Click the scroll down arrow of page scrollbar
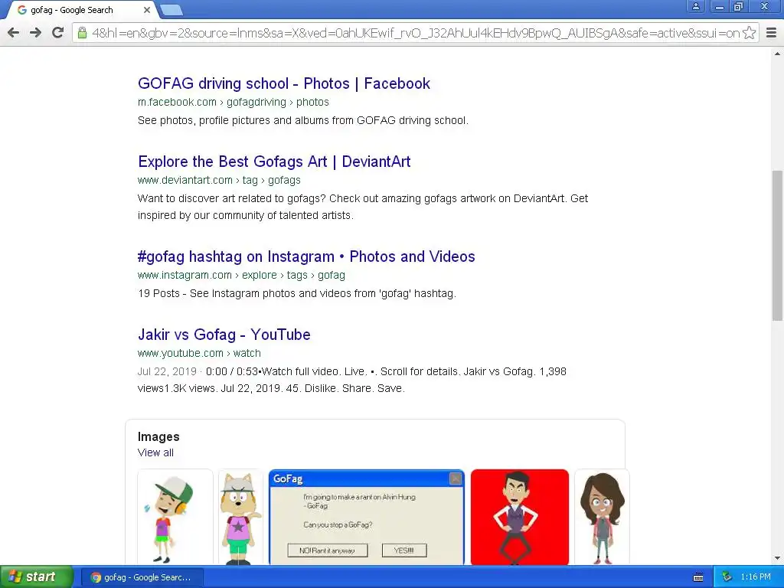 [778, 558]
